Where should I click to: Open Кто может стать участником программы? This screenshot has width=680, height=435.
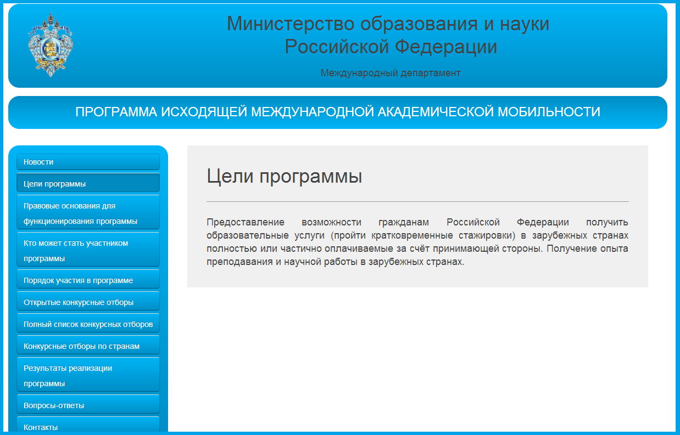[88, 250]
